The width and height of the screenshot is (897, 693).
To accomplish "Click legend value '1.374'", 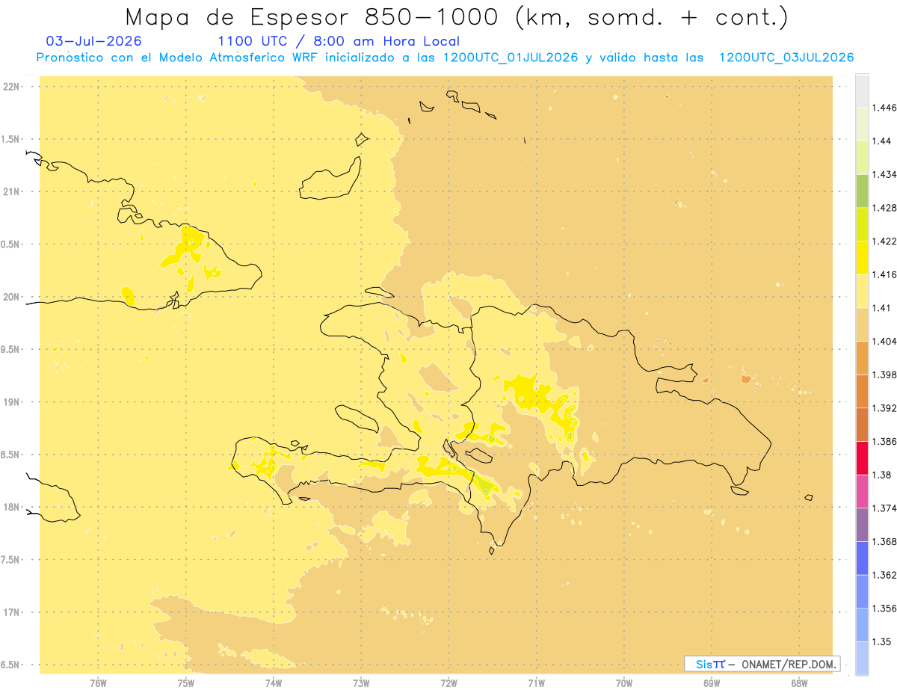I will coord(883,508).
